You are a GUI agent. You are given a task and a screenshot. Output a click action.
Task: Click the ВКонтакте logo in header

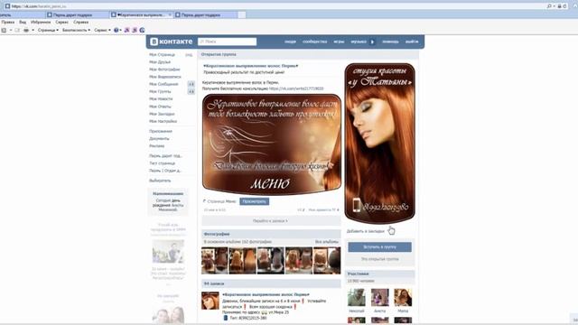[172, 42]
